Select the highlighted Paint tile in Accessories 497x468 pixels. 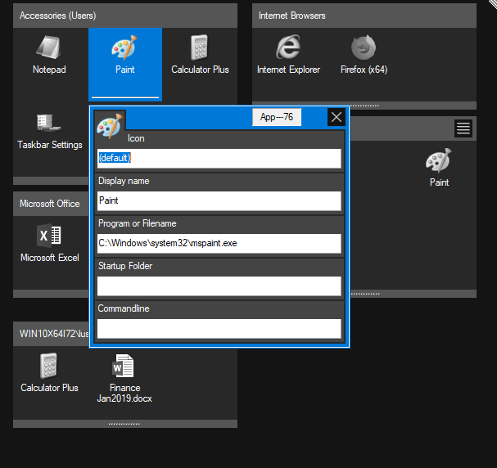[x=124, y=56]
